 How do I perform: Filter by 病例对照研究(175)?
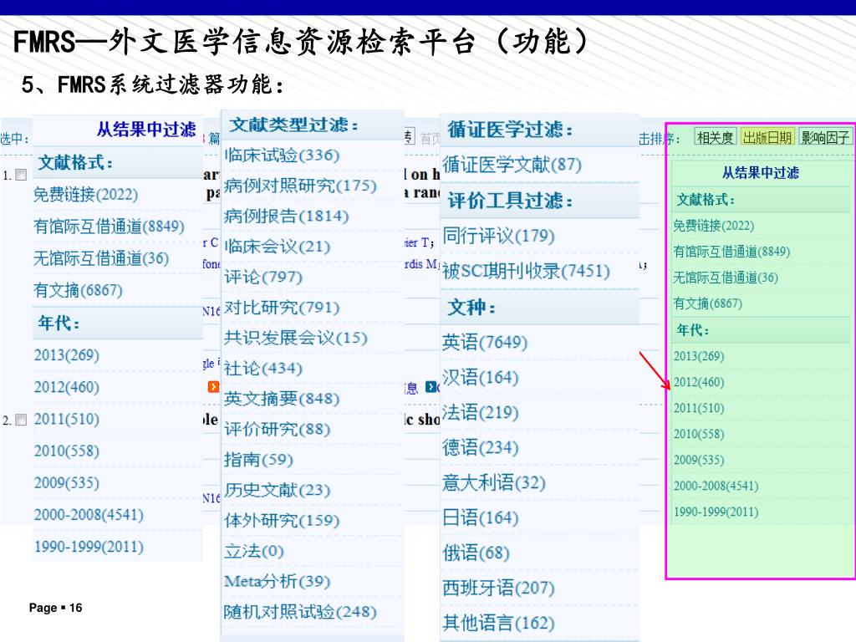coord(300,186)
